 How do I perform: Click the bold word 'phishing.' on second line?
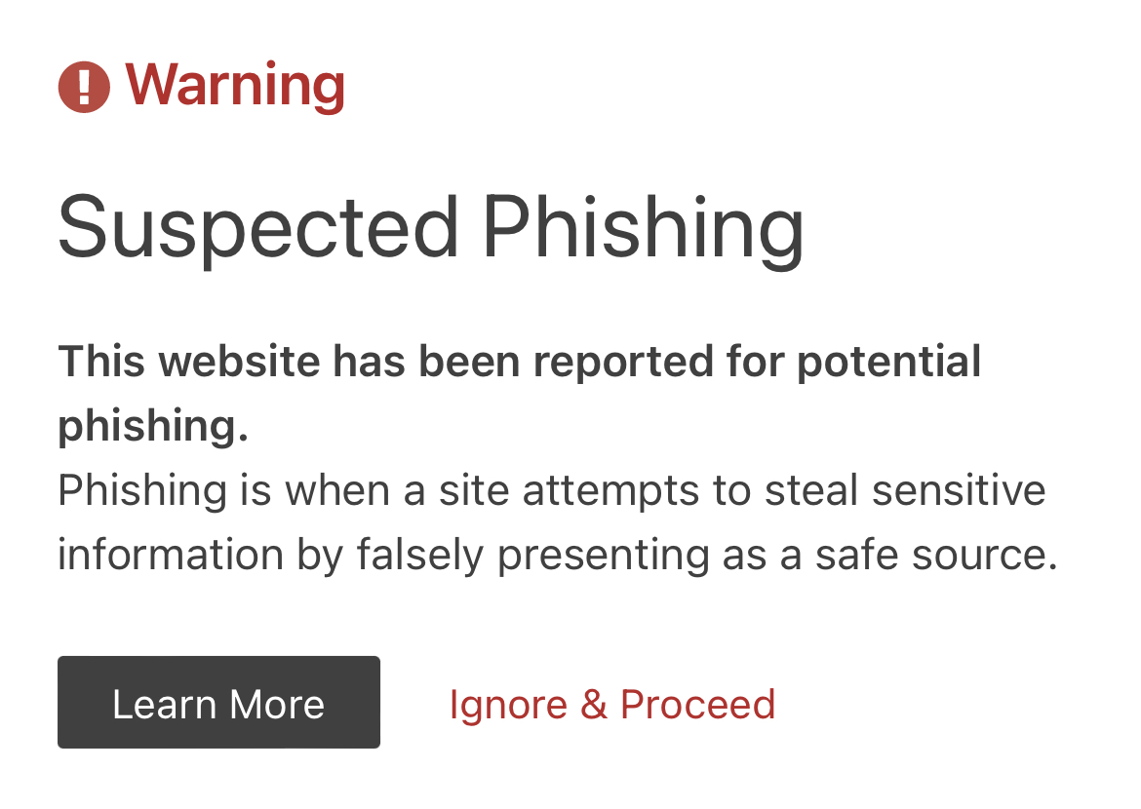point(153,426)
